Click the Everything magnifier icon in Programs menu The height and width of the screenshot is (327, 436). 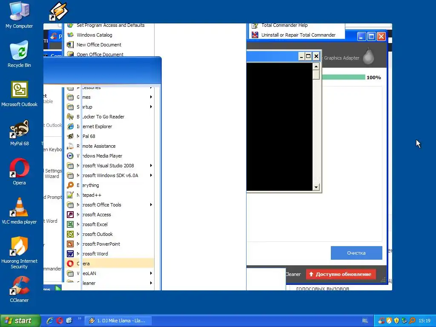70,185
